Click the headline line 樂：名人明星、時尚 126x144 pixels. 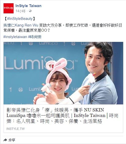coord(54,121)
